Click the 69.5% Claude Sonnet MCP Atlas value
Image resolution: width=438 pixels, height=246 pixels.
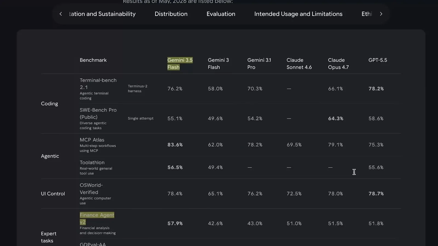tap(294, 145)
